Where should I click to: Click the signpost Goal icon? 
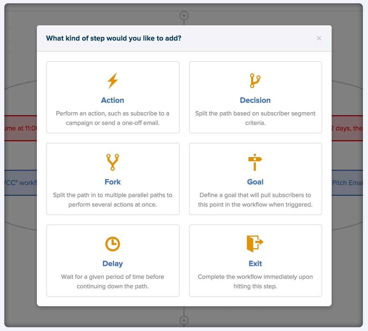click(x=255, y=163)
